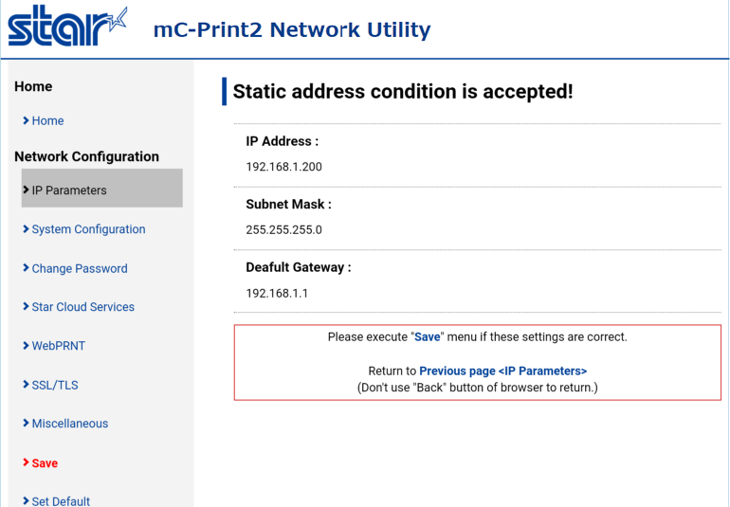Viewport: 730px width, 507px height.
Task: Click the red Save sidebar item
Action: [45, 463]
